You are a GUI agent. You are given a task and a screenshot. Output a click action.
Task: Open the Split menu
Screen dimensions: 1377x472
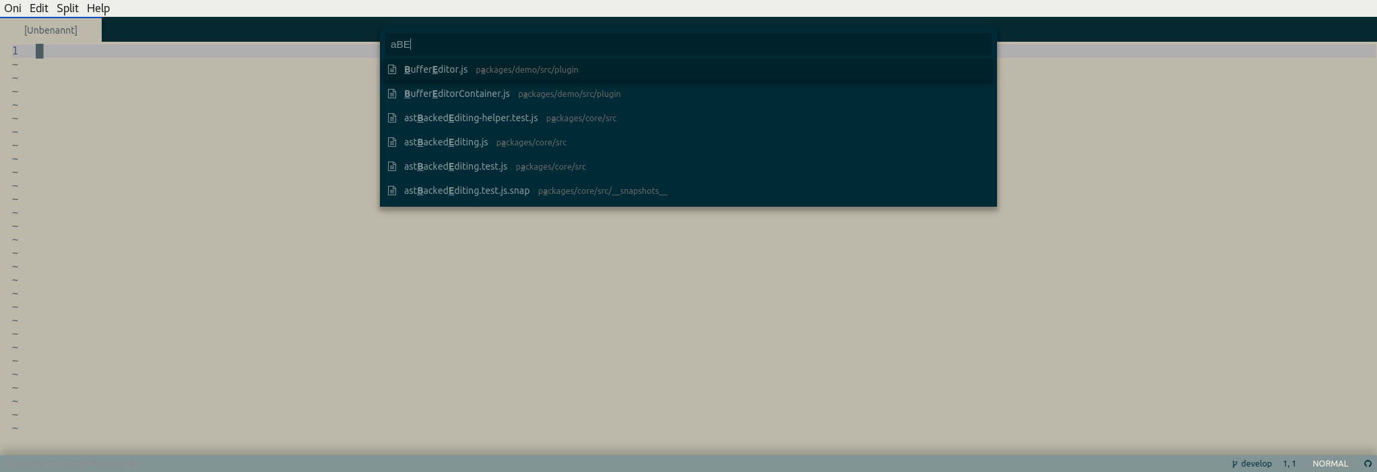[x=67, y=8]
